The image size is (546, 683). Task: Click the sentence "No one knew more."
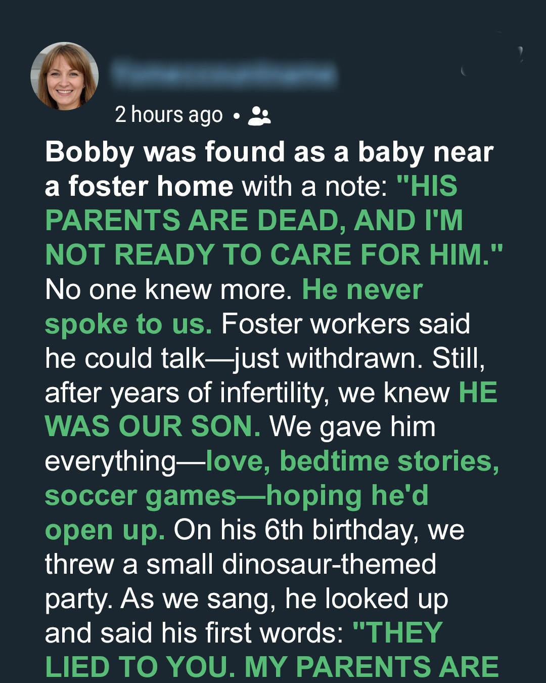168,289
